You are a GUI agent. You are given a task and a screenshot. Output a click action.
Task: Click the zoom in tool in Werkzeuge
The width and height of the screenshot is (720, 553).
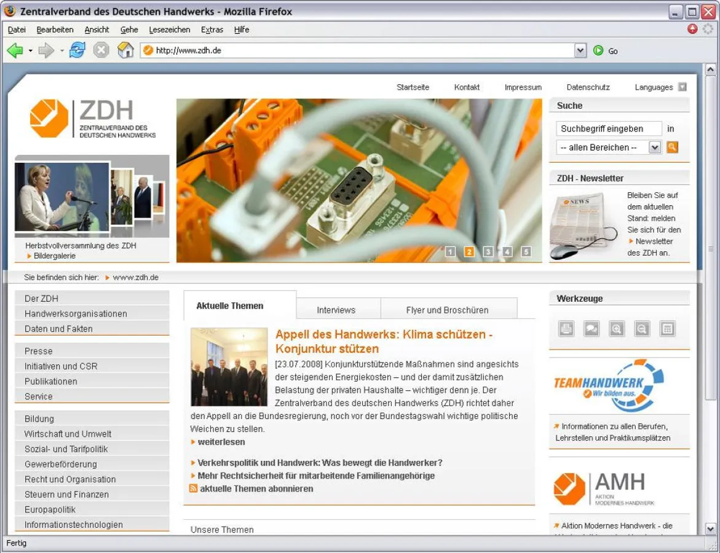[617, 329]
